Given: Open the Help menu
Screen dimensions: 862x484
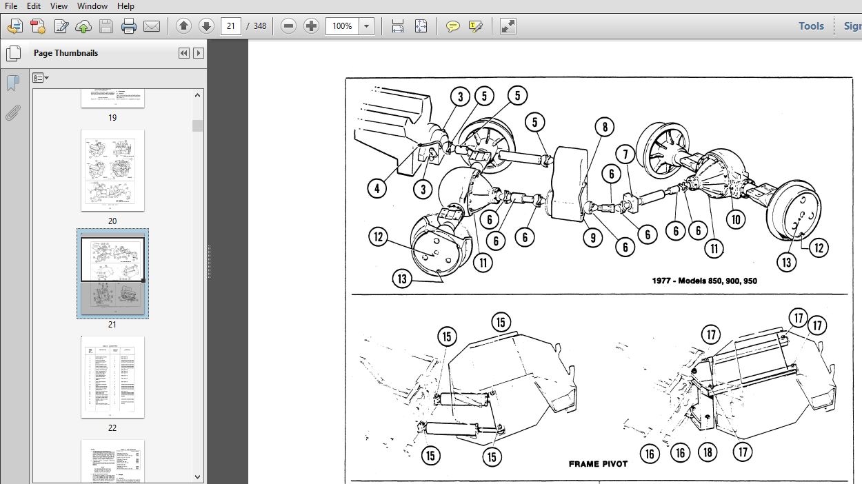Looking at the screenshot, I should (126, 6).
